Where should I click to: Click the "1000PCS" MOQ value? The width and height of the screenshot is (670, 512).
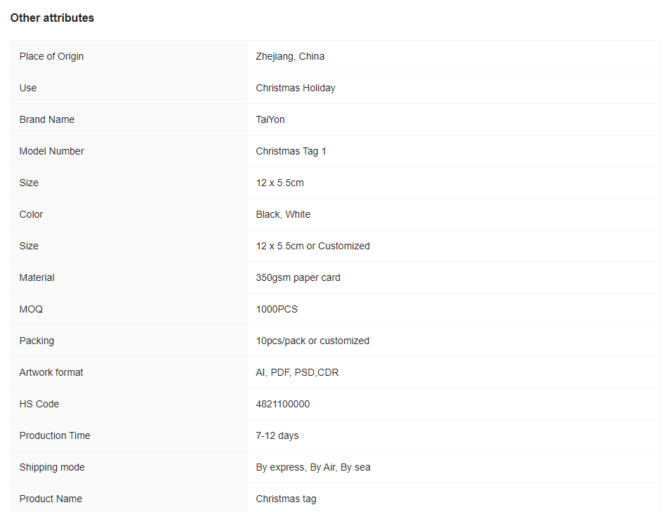[277, 309]
